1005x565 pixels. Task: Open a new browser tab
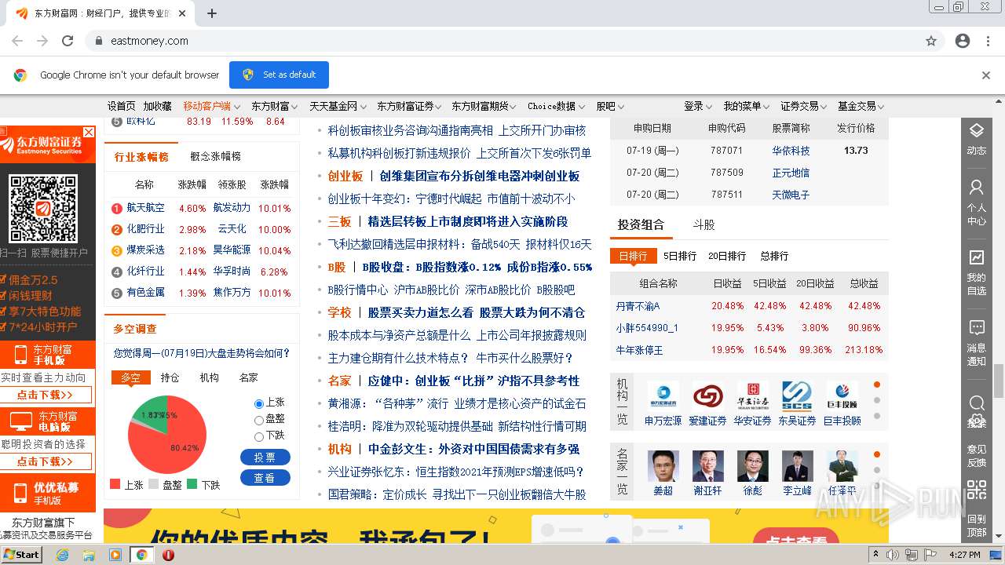[212, 13]
